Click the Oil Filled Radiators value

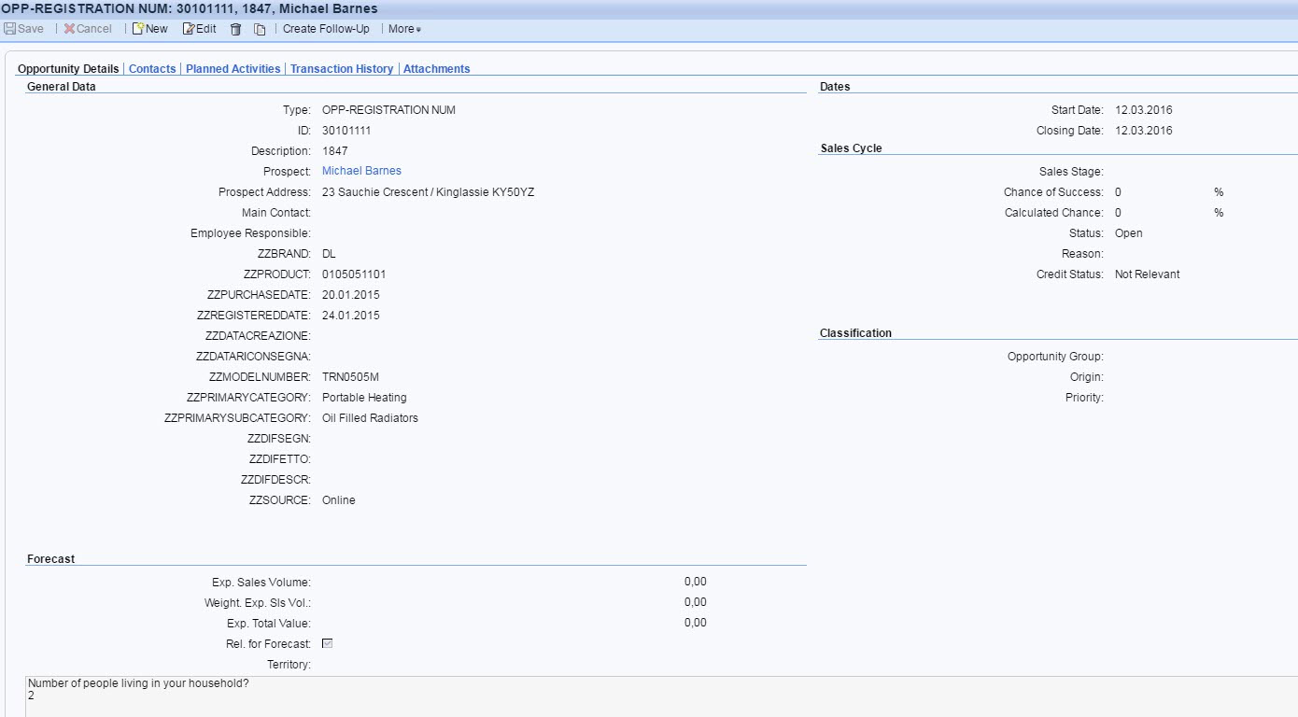[x=370, y=418]
